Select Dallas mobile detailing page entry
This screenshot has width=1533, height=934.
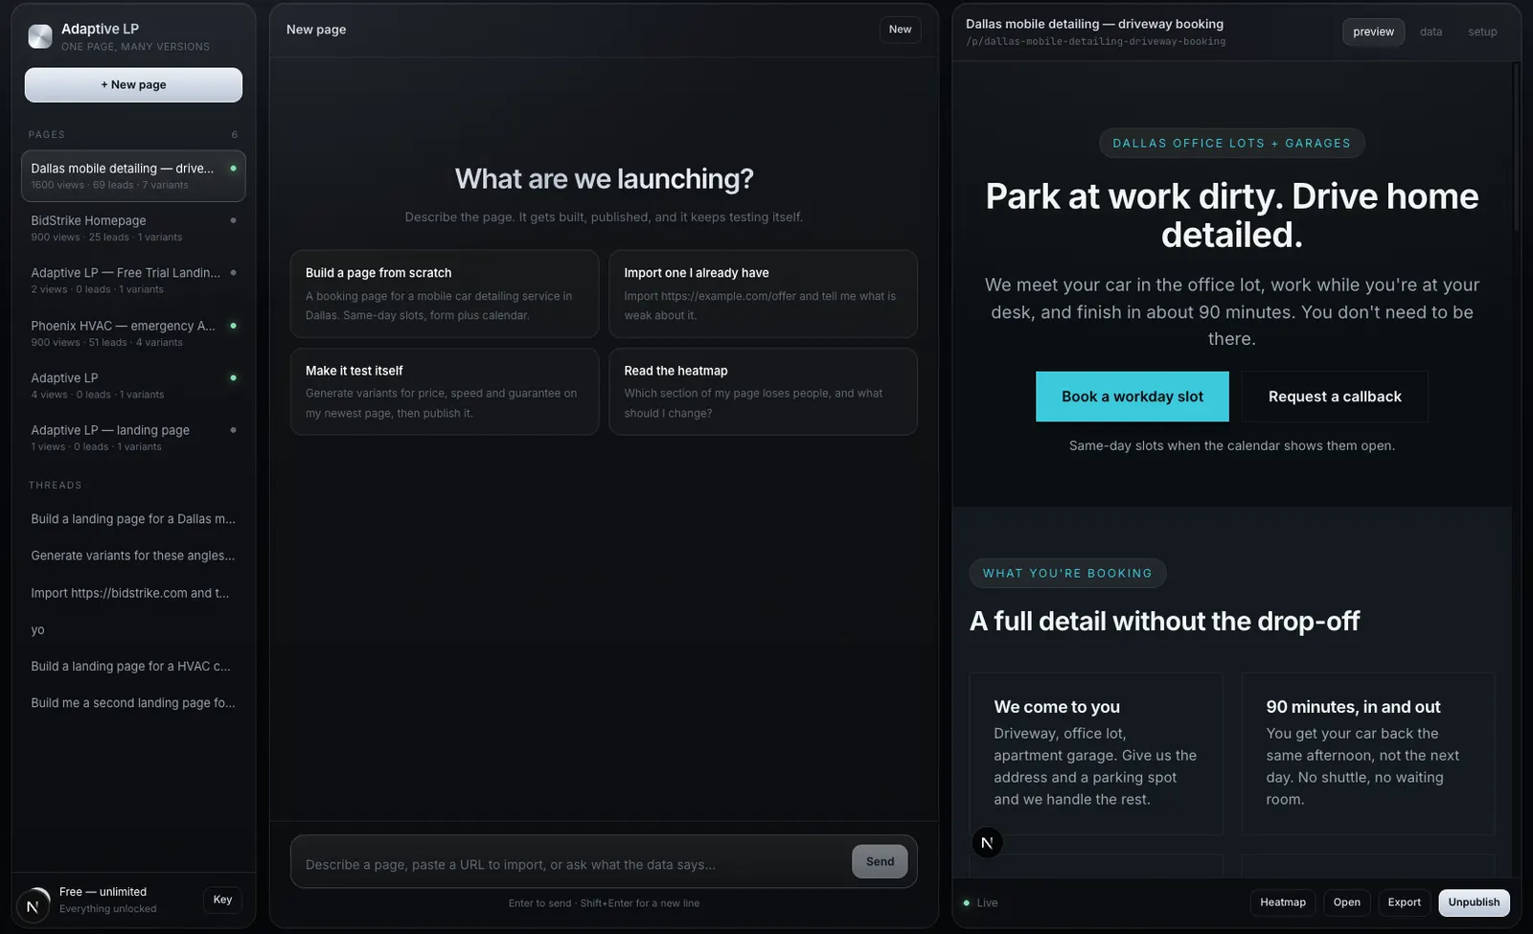(133, 176)
